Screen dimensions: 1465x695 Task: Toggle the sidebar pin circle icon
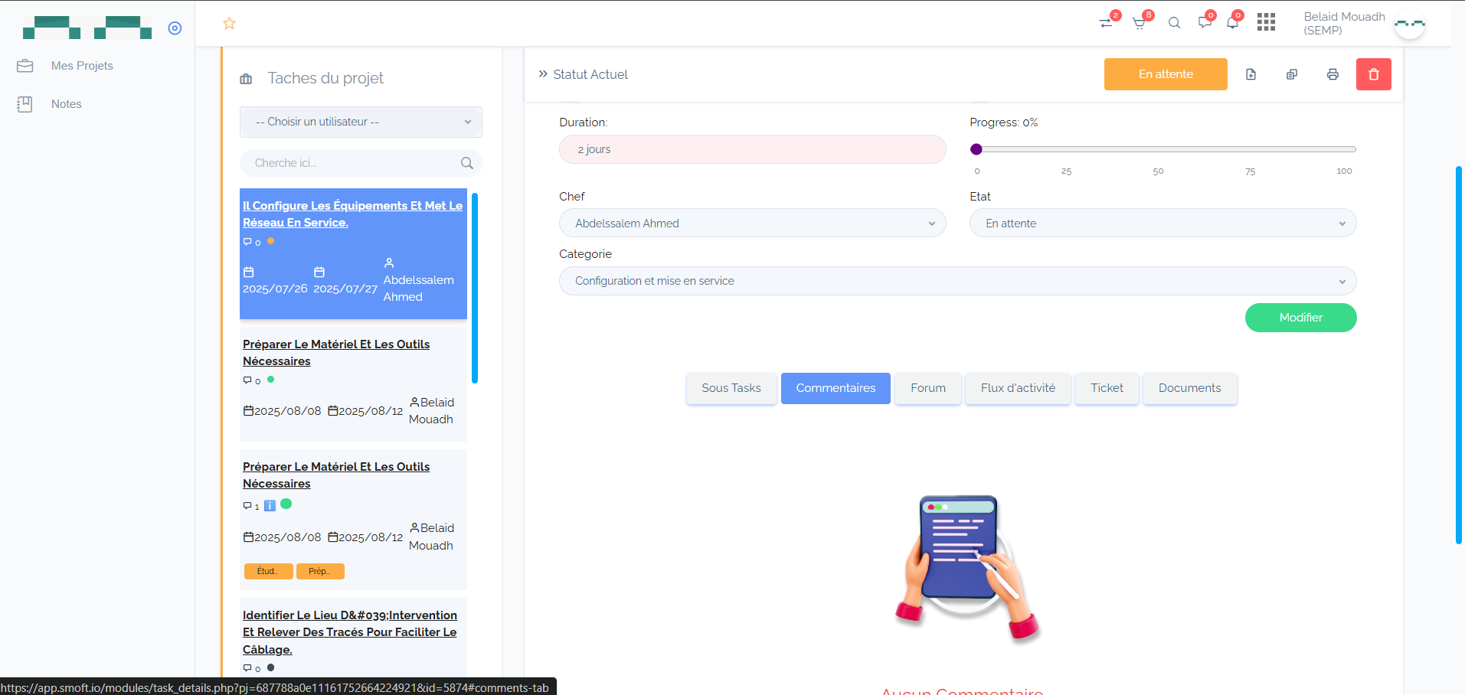pos(175,28)
